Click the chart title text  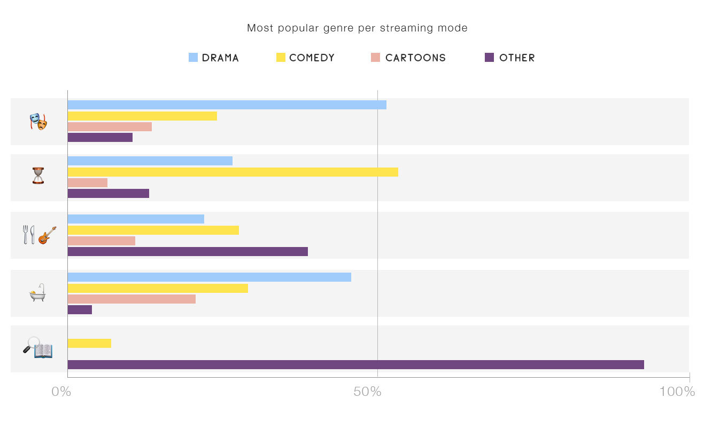357,28
